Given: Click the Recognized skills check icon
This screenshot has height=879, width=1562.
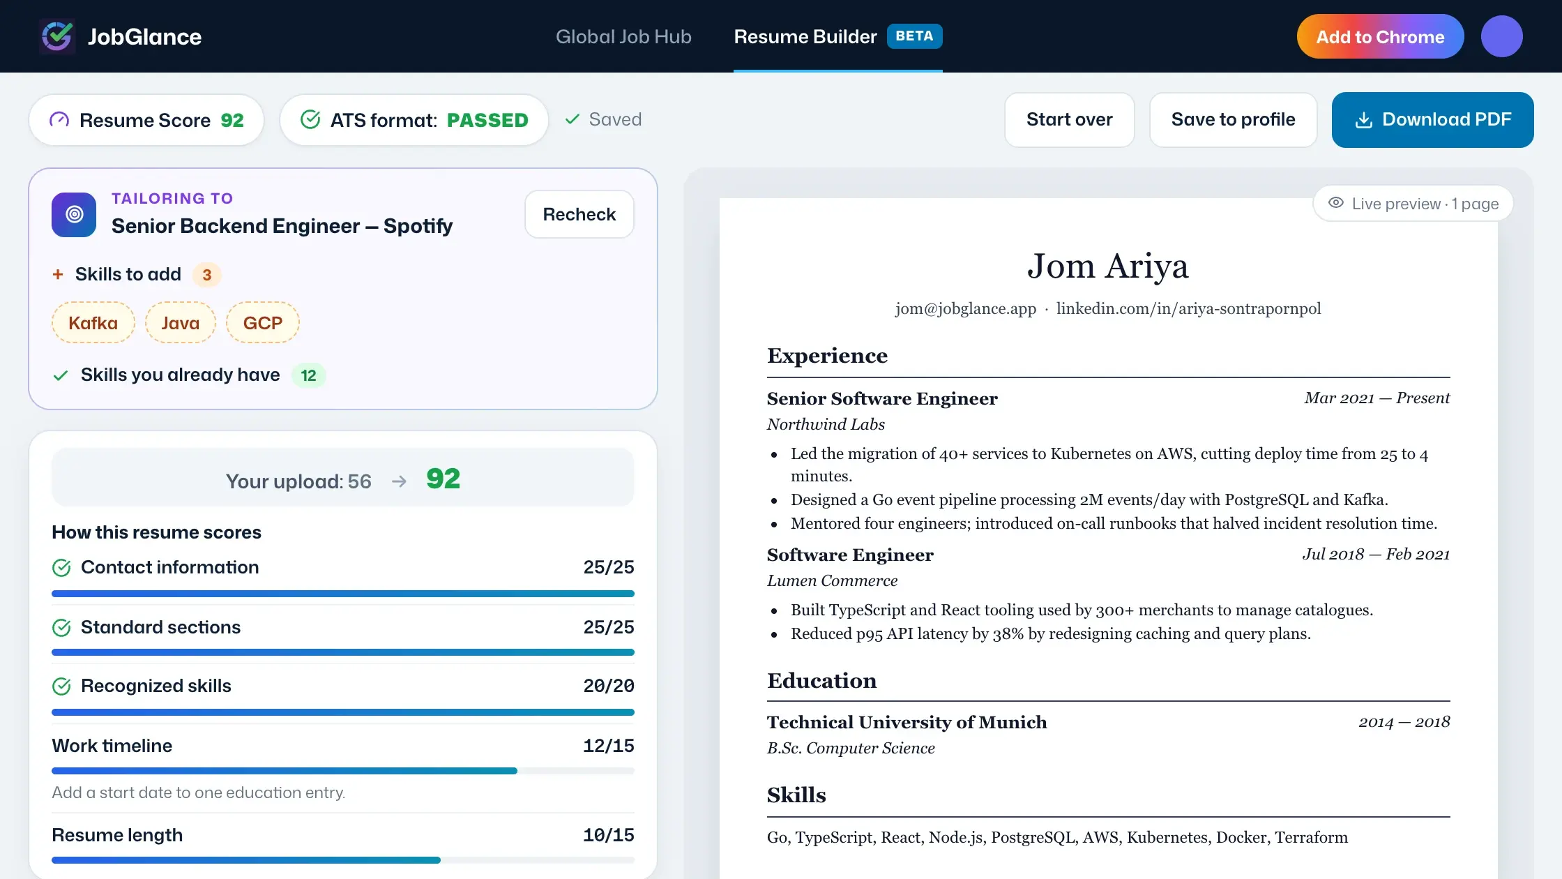Looking at the screenshot, I should click(x=61, y=686).
